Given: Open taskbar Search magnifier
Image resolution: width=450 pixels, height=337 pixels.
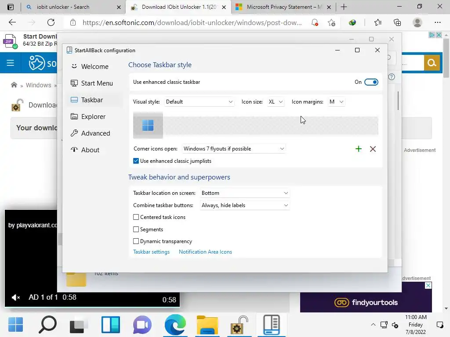Looking at the screenshot, I should pos(47,325).
